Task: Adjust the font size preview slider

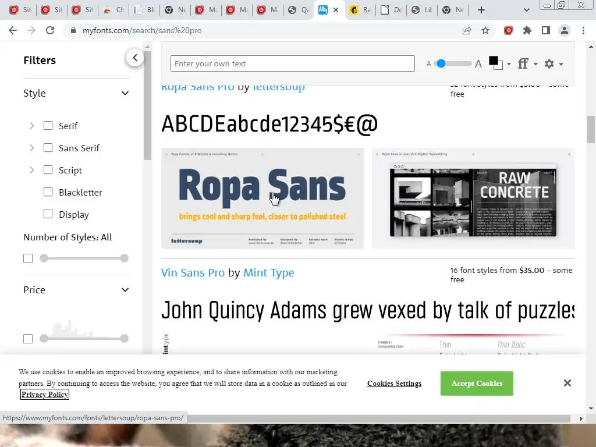Action: coord(441,63)
